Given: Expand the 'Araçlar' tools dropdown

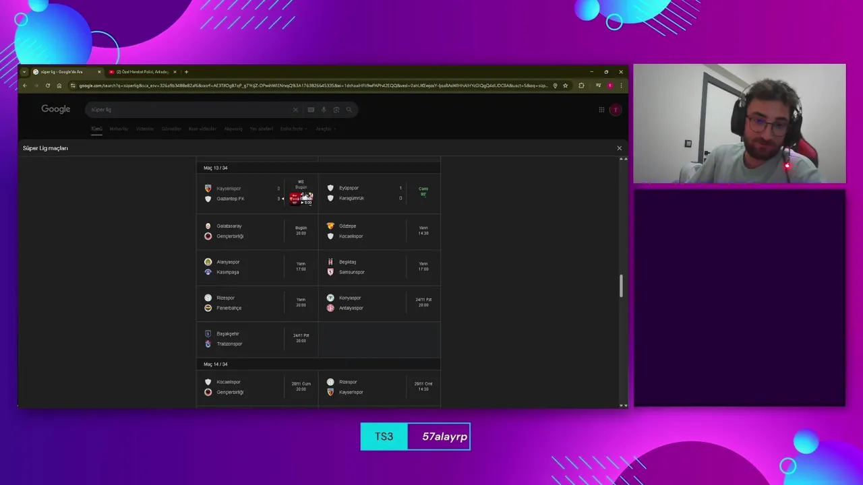Looking at the screenshot, I should (326, 129).
